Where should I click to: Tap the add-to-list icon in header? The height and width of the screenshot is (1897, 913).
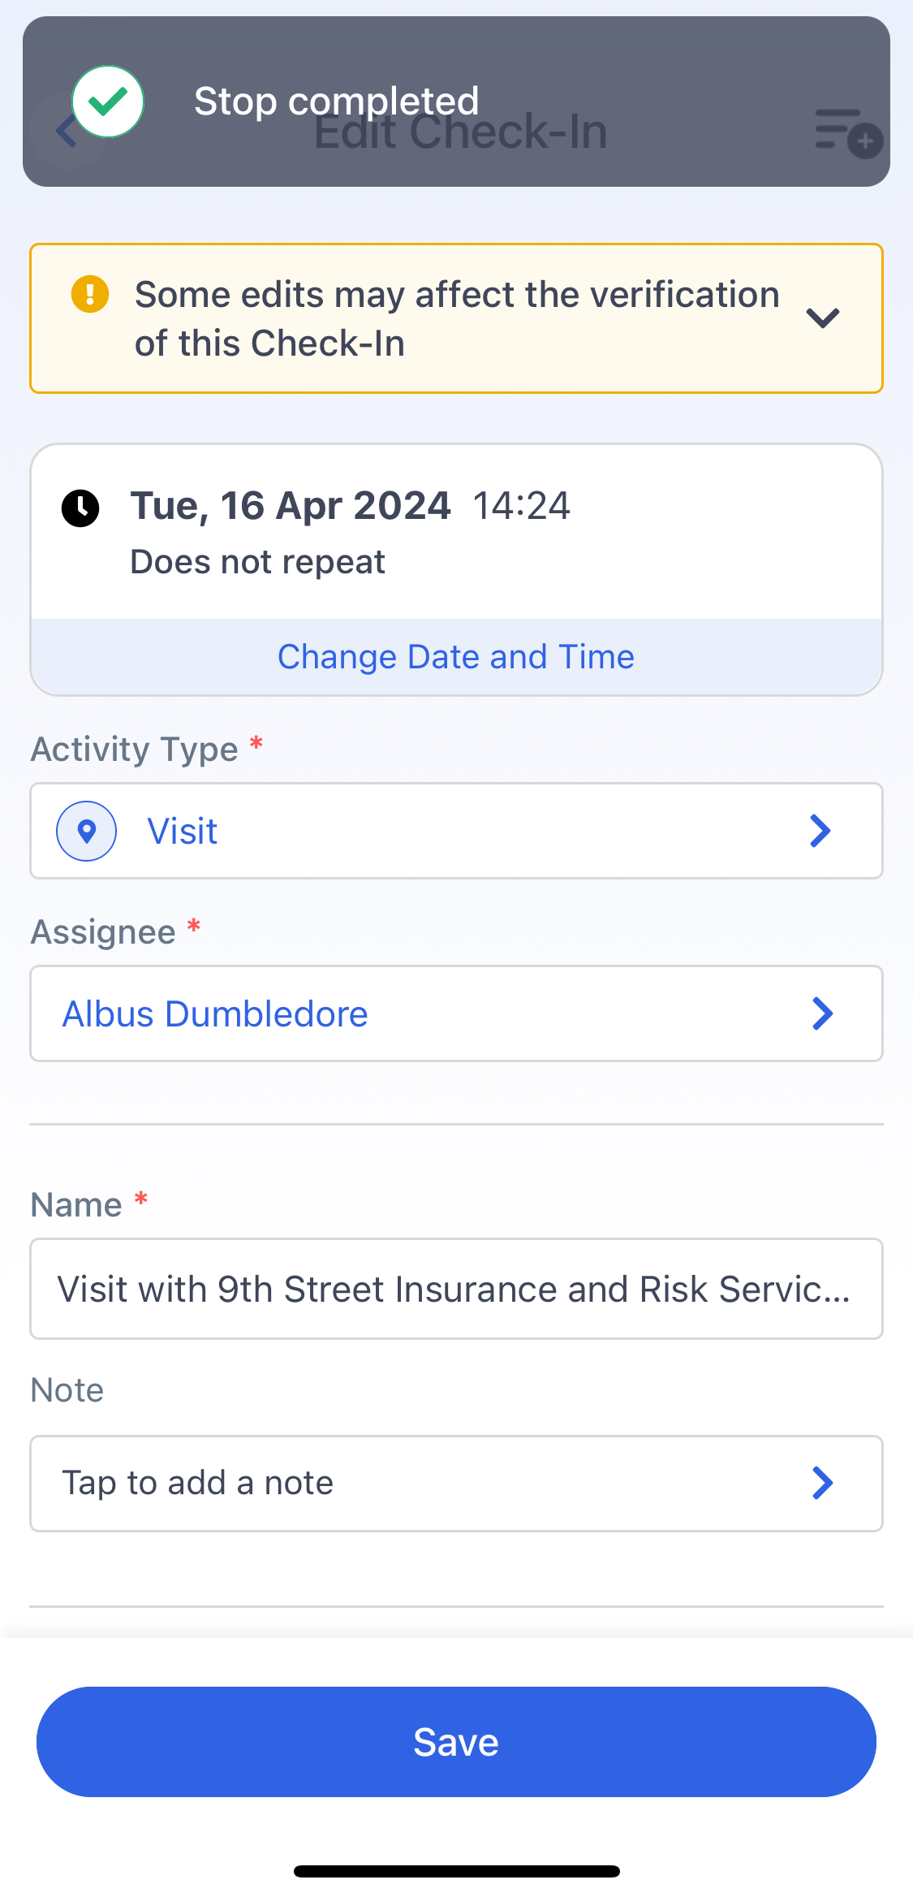pos(848,132)
